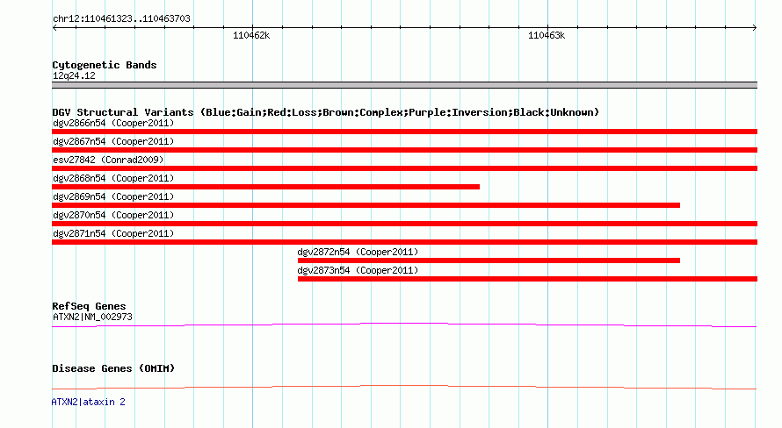Screen dimensions: 782x428
Task: Click the Disease Genes (OMIM) track title
Action: [113, 368]
